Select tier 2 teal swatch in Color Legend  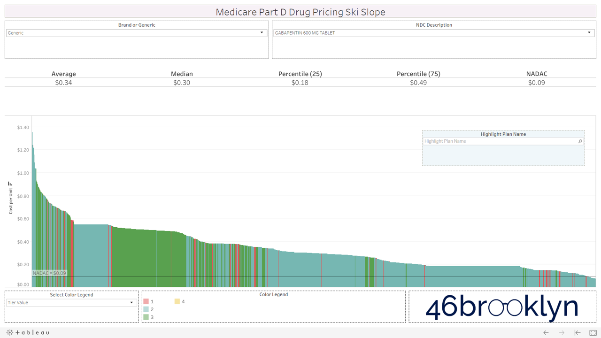pos(146,309)
